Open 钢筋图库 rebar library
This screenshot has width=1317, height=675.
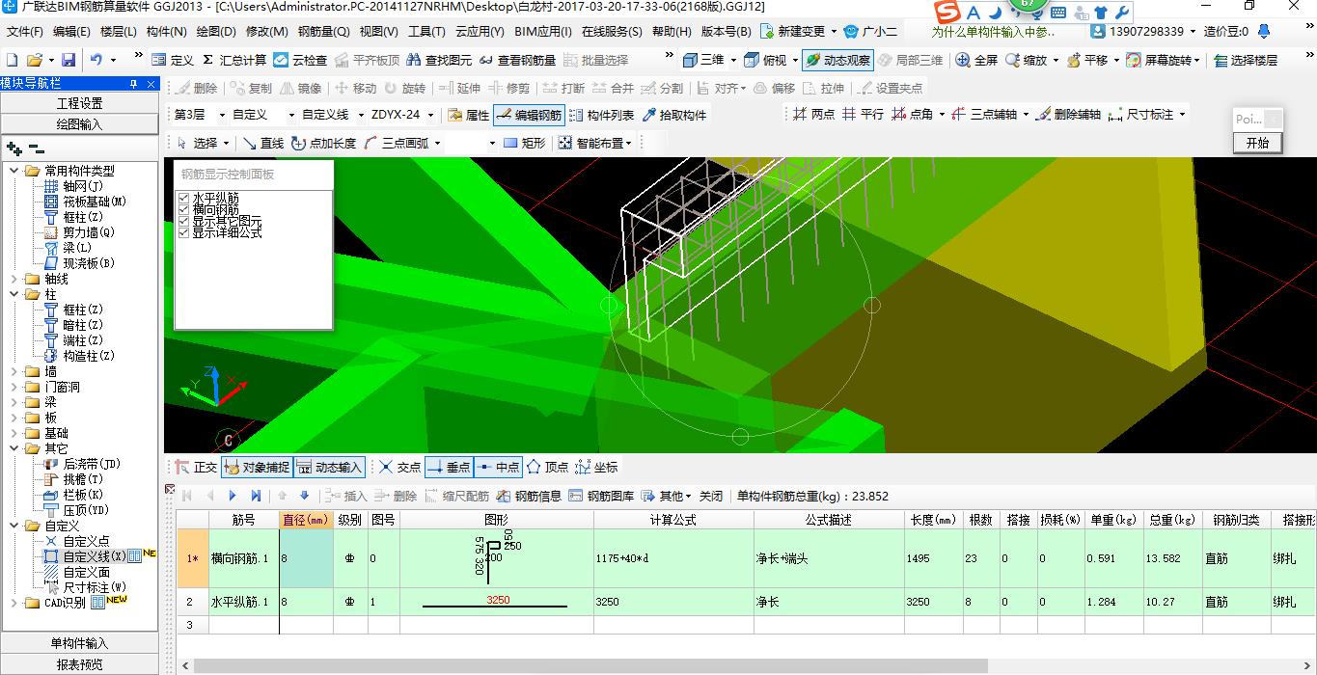coord(602,496)
